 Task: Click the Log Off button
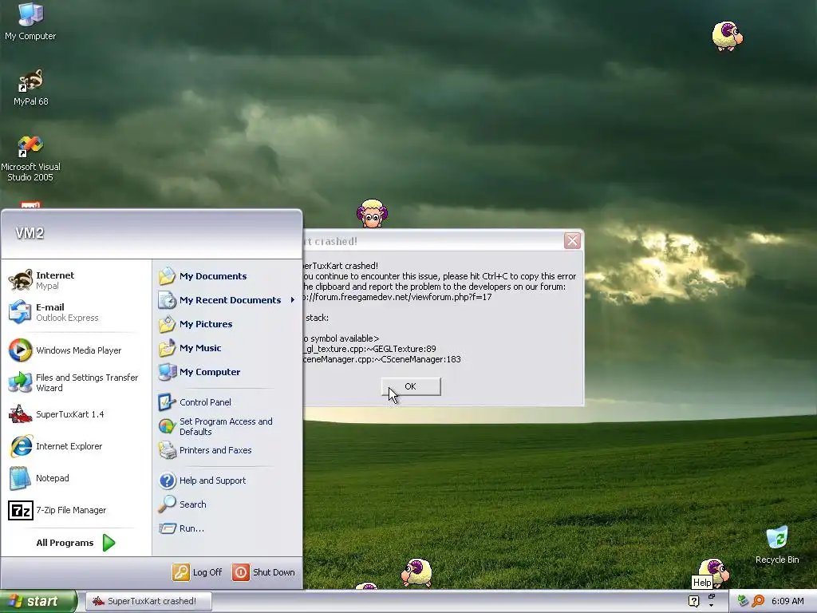tap(197, 572)
